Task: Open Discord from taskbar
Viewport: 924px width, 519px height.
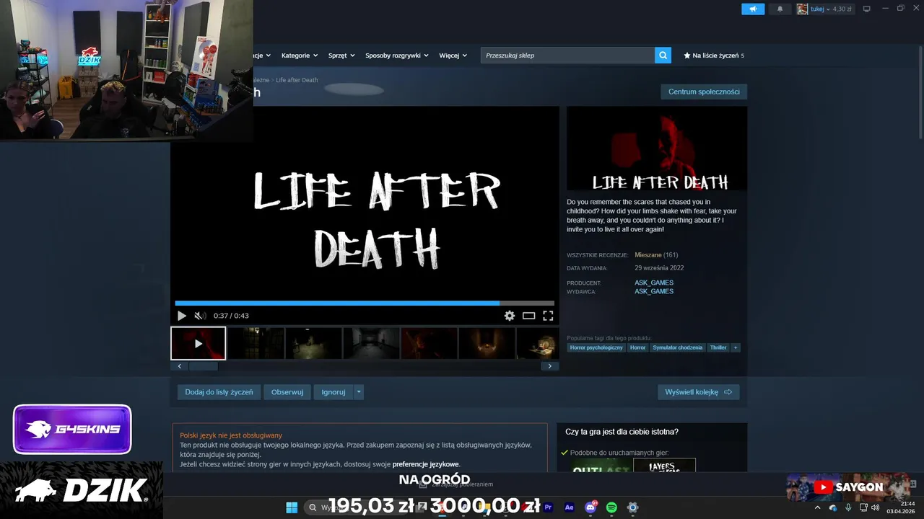Action: (x=590, y=507)
